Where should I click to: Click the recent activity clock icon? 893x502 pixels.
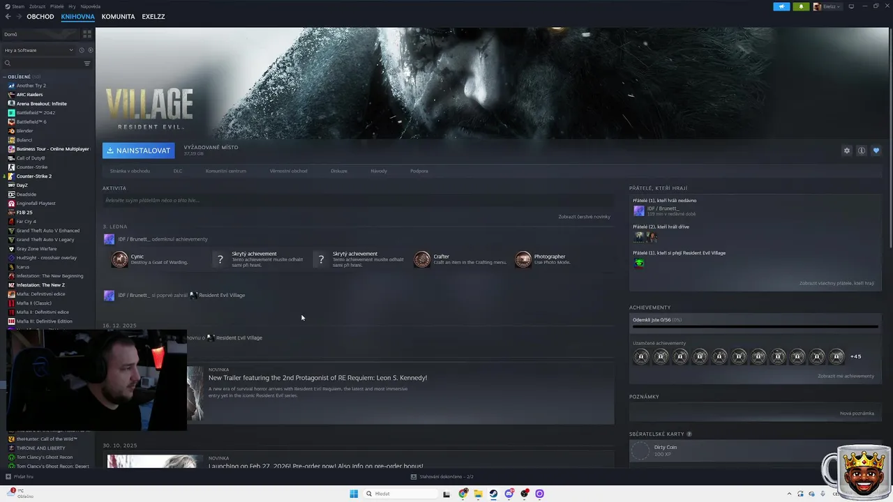pyautogui.click(x=82, y=50)
